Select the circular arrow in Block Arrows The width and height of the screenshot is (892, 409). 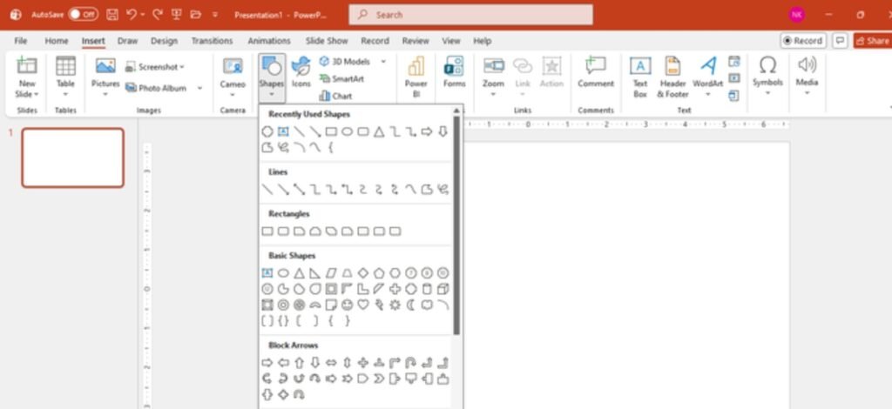300,394
